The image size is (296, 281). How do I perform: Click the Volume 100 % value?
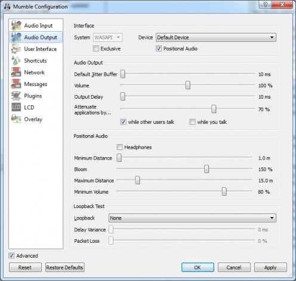266,85
